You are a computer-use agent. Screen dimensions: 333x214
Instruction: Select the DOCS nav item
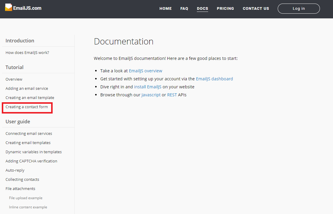click(202, 9)
